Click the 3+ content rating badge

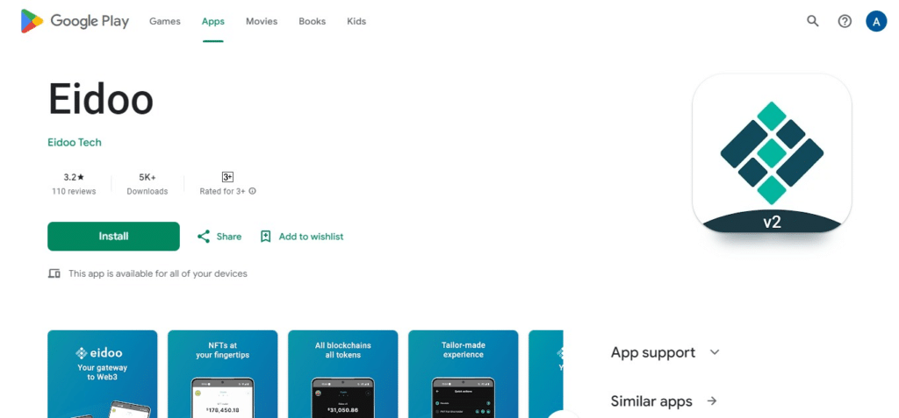pyautogui.click(x=227, y=177)
